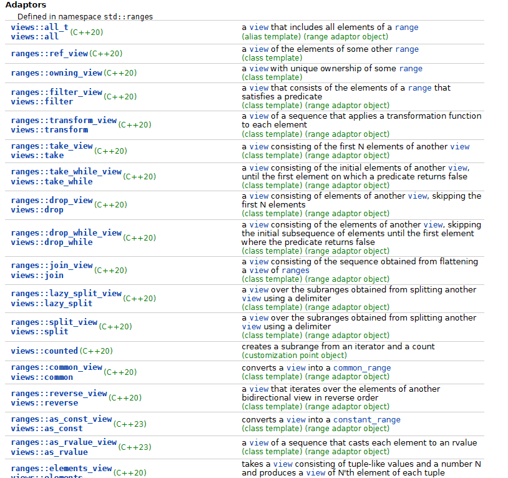
Task: Open the ranges::elements_view link
Action: point(62,469)
